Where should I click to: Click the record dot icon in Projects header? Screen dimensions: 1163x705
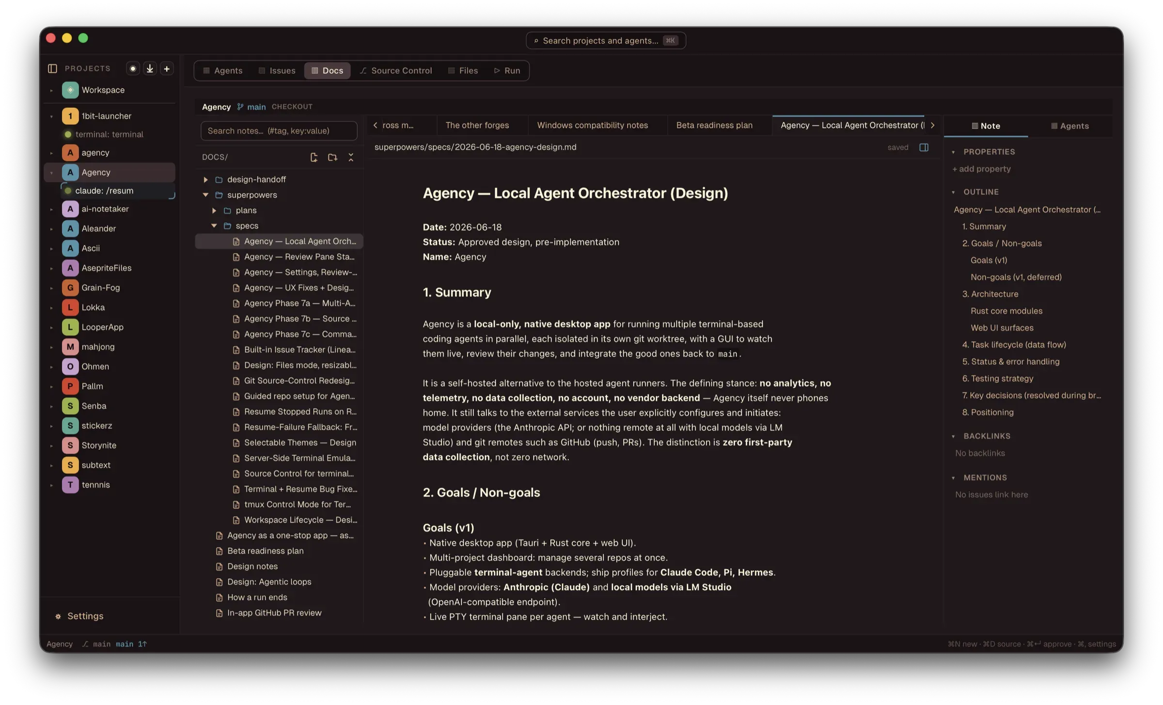tap(133, 68)
